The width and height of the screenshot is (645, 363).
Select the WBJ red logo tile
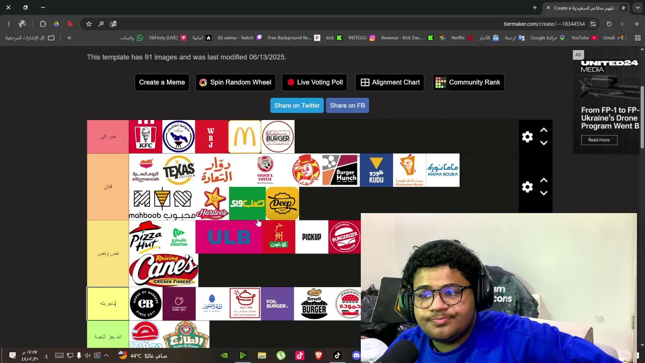click(x=211, y=137)
